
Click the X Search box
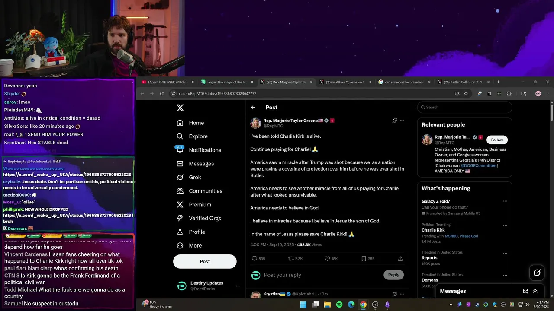coord(464,107)
